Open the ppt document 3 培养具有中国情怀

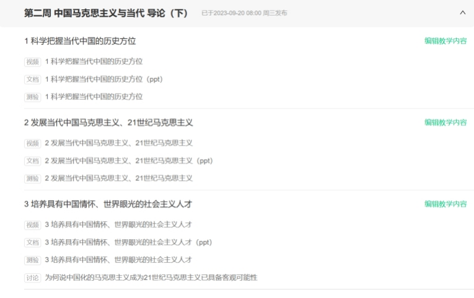tap(128, 242)
